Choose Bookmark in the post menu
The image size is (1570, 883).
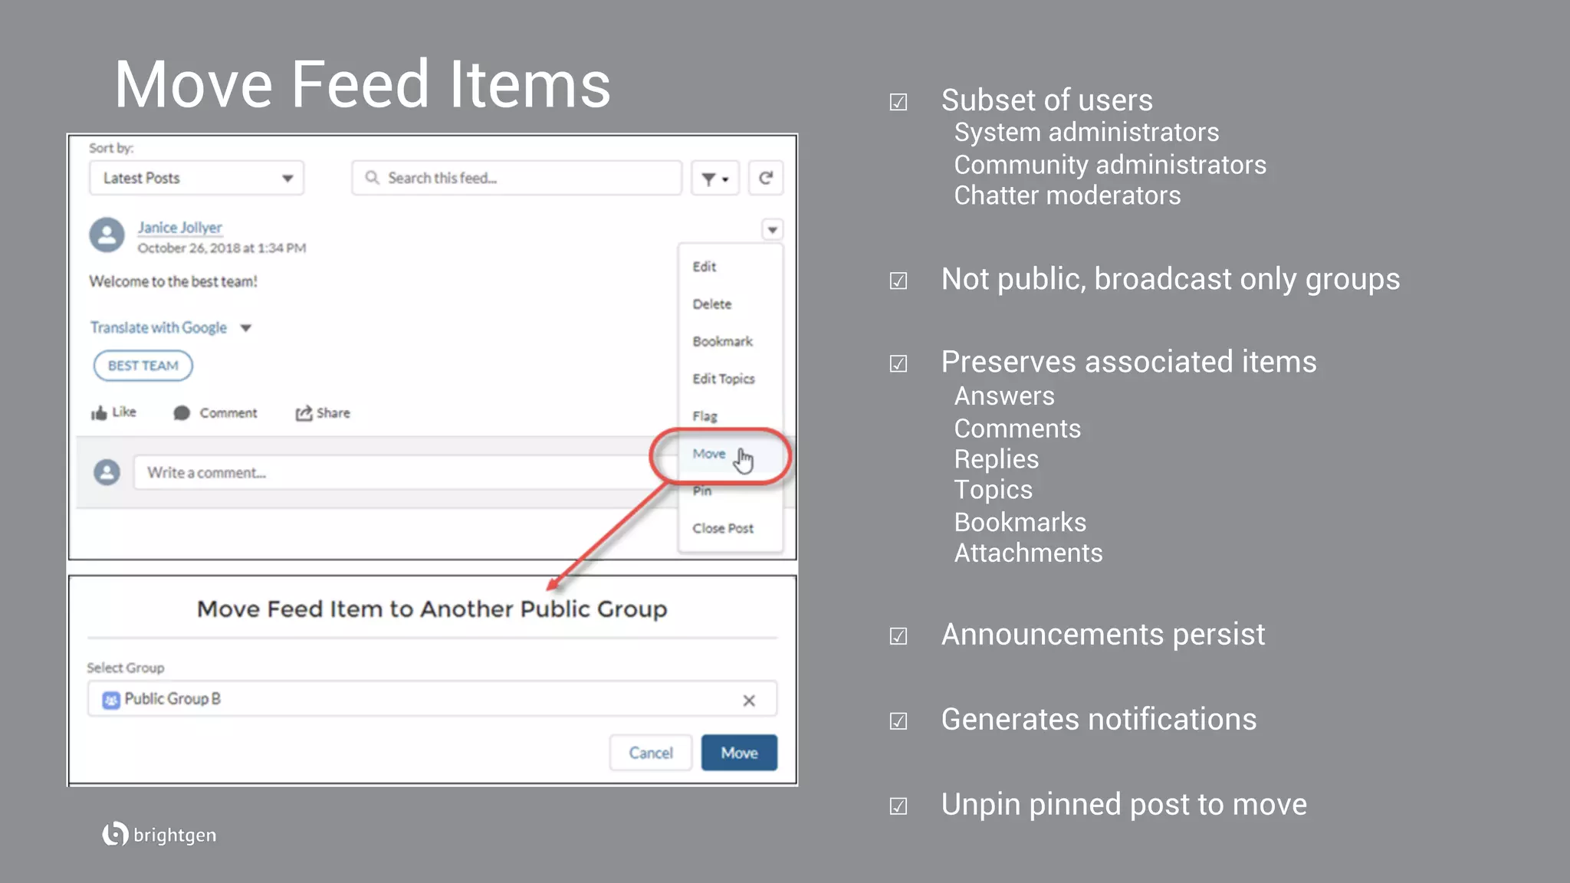(722, 342)
